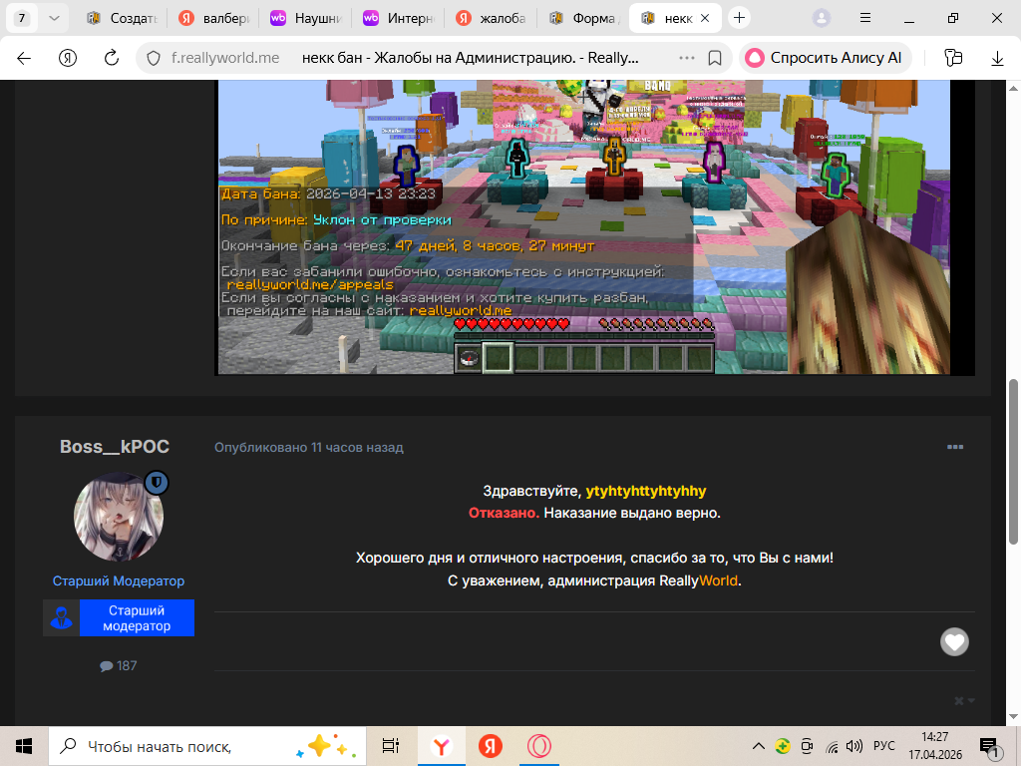Expand the tab group list chevron
This screenshot has width=1021, height=766.
click(53, 18)
